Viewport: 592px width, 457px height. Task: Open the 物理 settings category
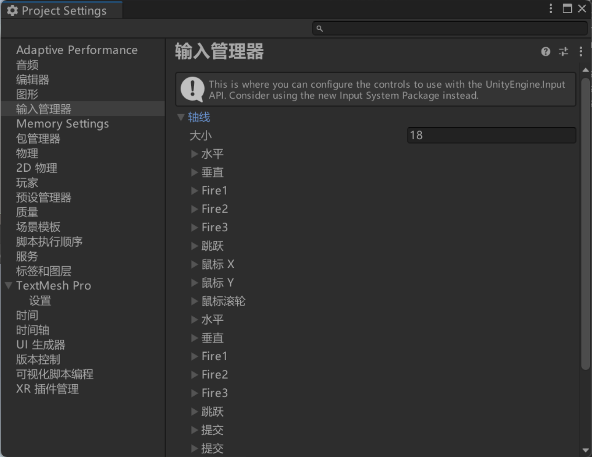click(x=27, y=153)
